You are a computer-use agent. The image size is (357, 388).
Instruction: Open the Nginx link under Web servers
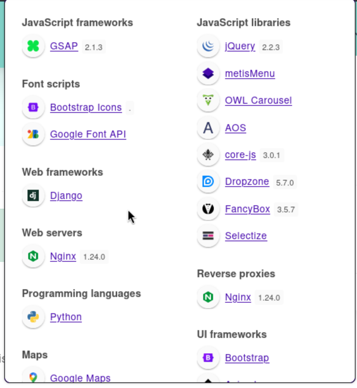point(63,256)
